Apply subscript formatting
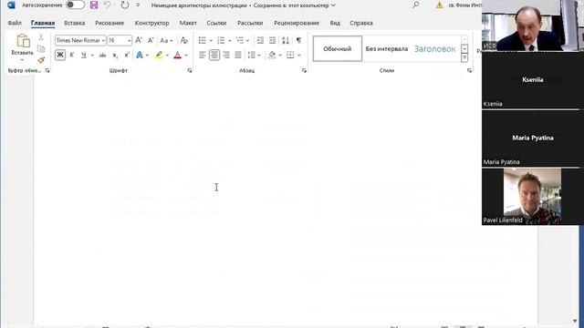This screenshot has height=328, width=584. tap(115, 55)
